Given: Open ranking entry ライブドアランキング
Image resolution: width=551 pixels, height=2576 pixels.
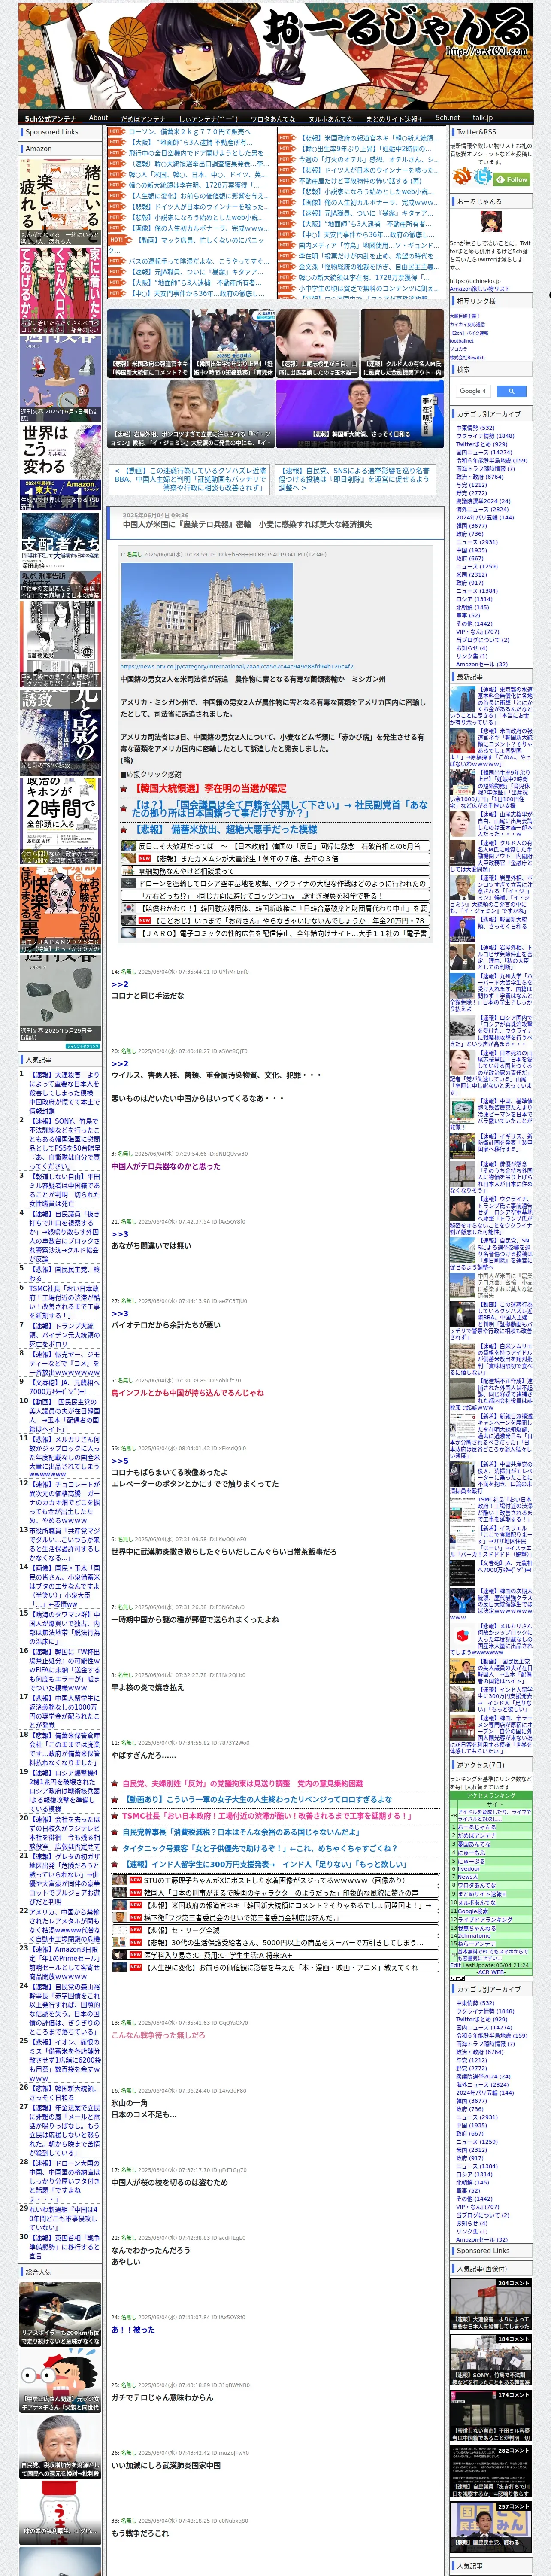Looking at the screenshot, I should point(484,1919).
